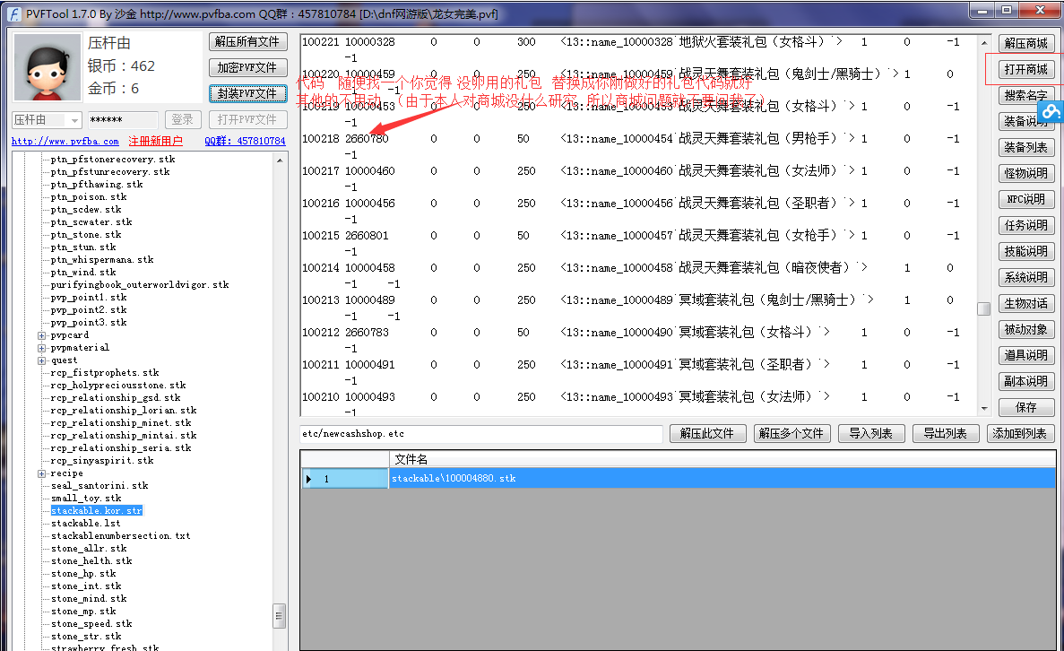Open the shop with 打开商城 button
Viewport: 1064px width, 651px height.
[x=1025, y=70]
